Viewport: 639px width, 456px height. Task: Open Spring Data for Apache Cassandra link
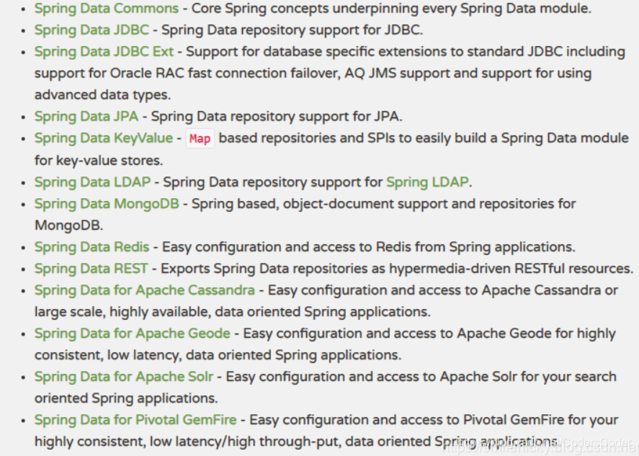145,290
